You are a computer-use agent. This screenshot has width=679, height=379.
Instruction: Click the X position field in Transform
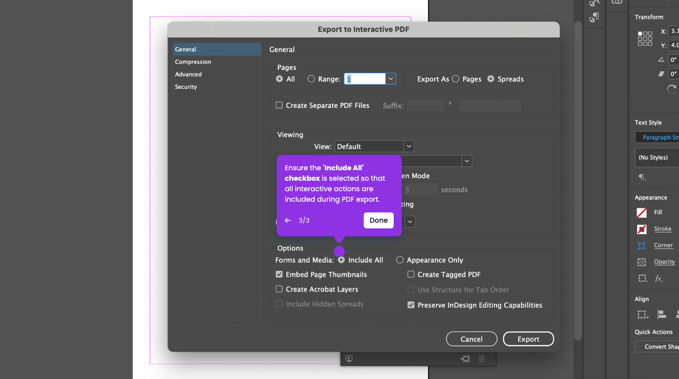[x=674, y=31]
